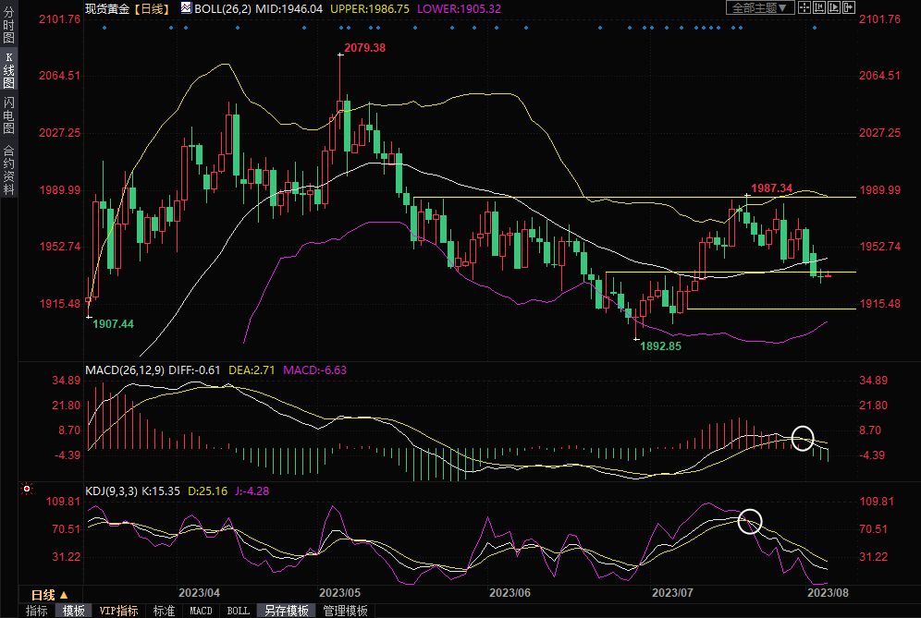This screenshot has width=921, height=618.
Task: Switch to the 分时图 side tab
Action: [x=8, y=27]
